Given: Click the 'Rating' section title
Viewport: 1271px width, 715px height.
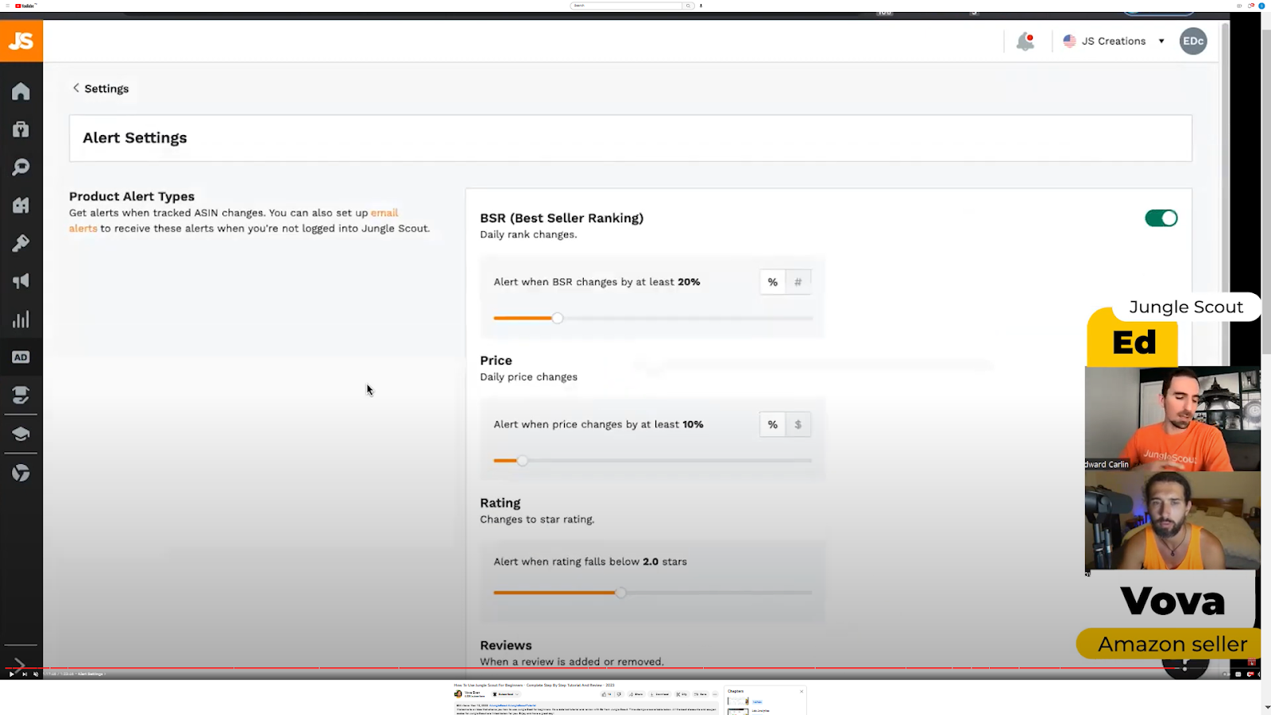Looking at the screenshot, I should 500,503.
